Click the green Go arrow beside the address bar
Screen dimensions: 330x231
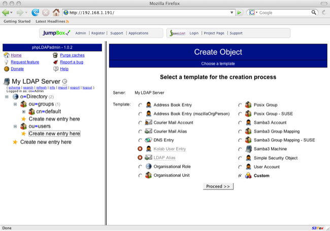pos(239,13)
